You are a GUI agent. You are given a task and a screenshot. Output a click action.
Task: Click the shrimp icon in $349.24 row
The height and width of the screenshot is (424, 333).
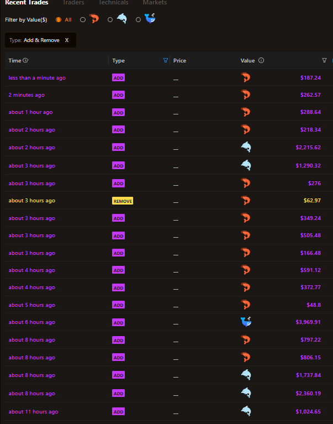point(246,218)
